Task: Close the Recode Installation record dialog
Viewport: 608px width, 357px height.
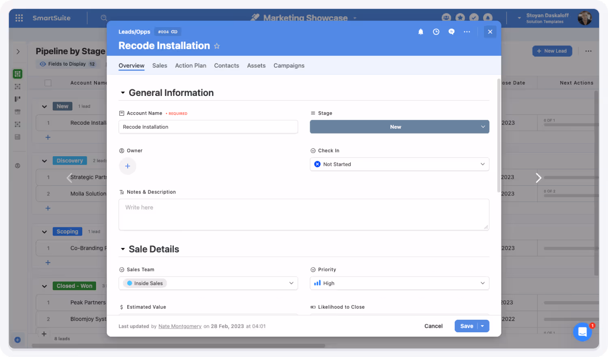Action: 490,32
